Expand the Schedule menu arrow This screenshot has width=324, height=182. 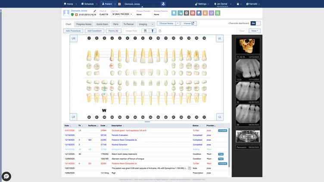point(97,4)
